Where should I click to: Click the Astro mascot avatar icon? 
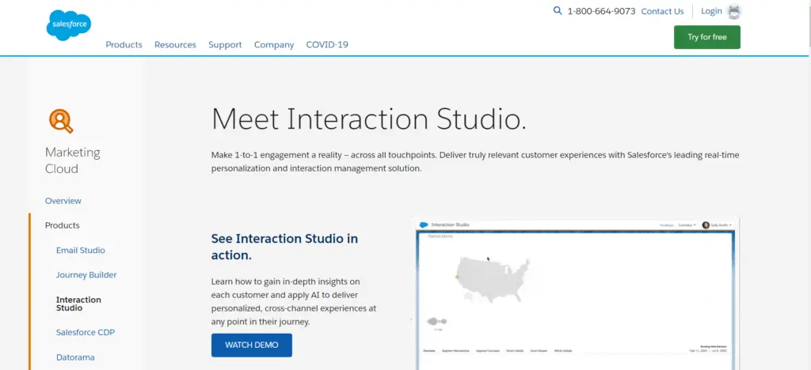point(734,12)
